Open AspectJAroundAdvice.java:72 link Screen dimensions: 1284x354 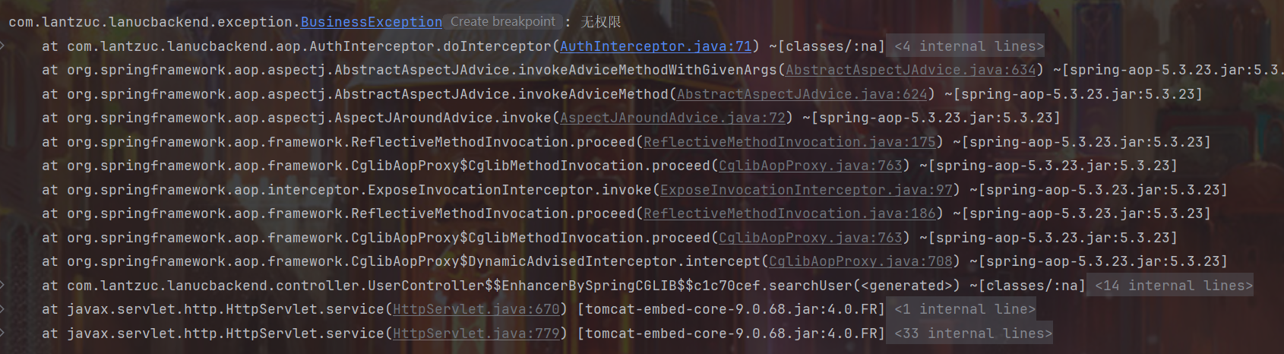pyautogui.click(x=672, y=118)
